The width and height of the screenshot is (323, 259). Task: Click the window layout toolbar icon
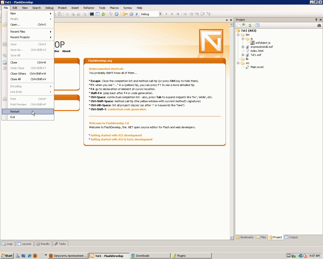pyautogui.click(x=98, y=14)
